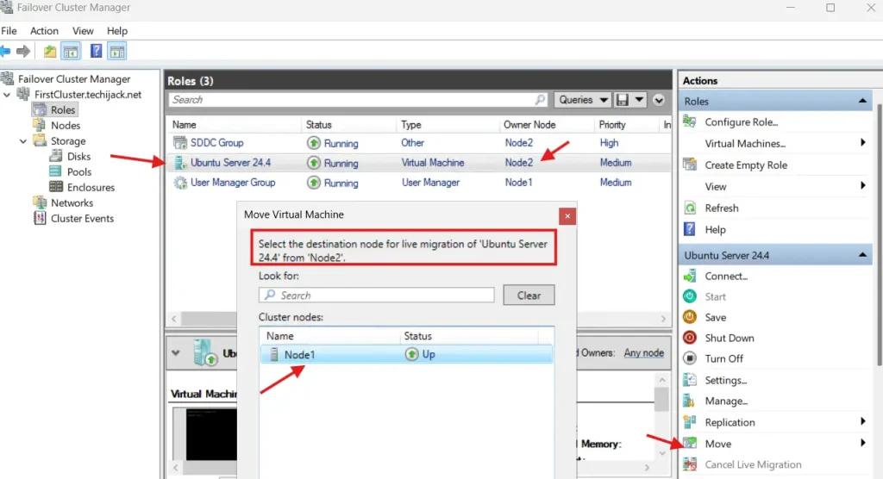883x479 pixels.
Task: Expand the View submenu arrow in Actions
Action: [862, 186]
